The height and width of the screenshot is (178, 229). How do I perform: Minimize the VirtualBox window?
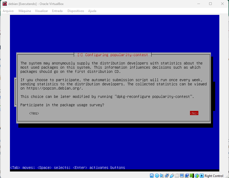click(199, 4)
